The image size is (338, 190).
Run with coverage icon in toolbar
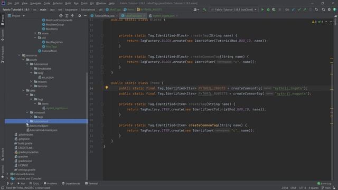click(x=274, y=9)
